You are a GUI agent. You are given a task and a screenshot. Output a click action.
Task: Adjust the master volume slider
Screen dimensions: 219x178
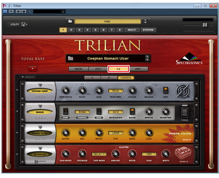(205, 25)
